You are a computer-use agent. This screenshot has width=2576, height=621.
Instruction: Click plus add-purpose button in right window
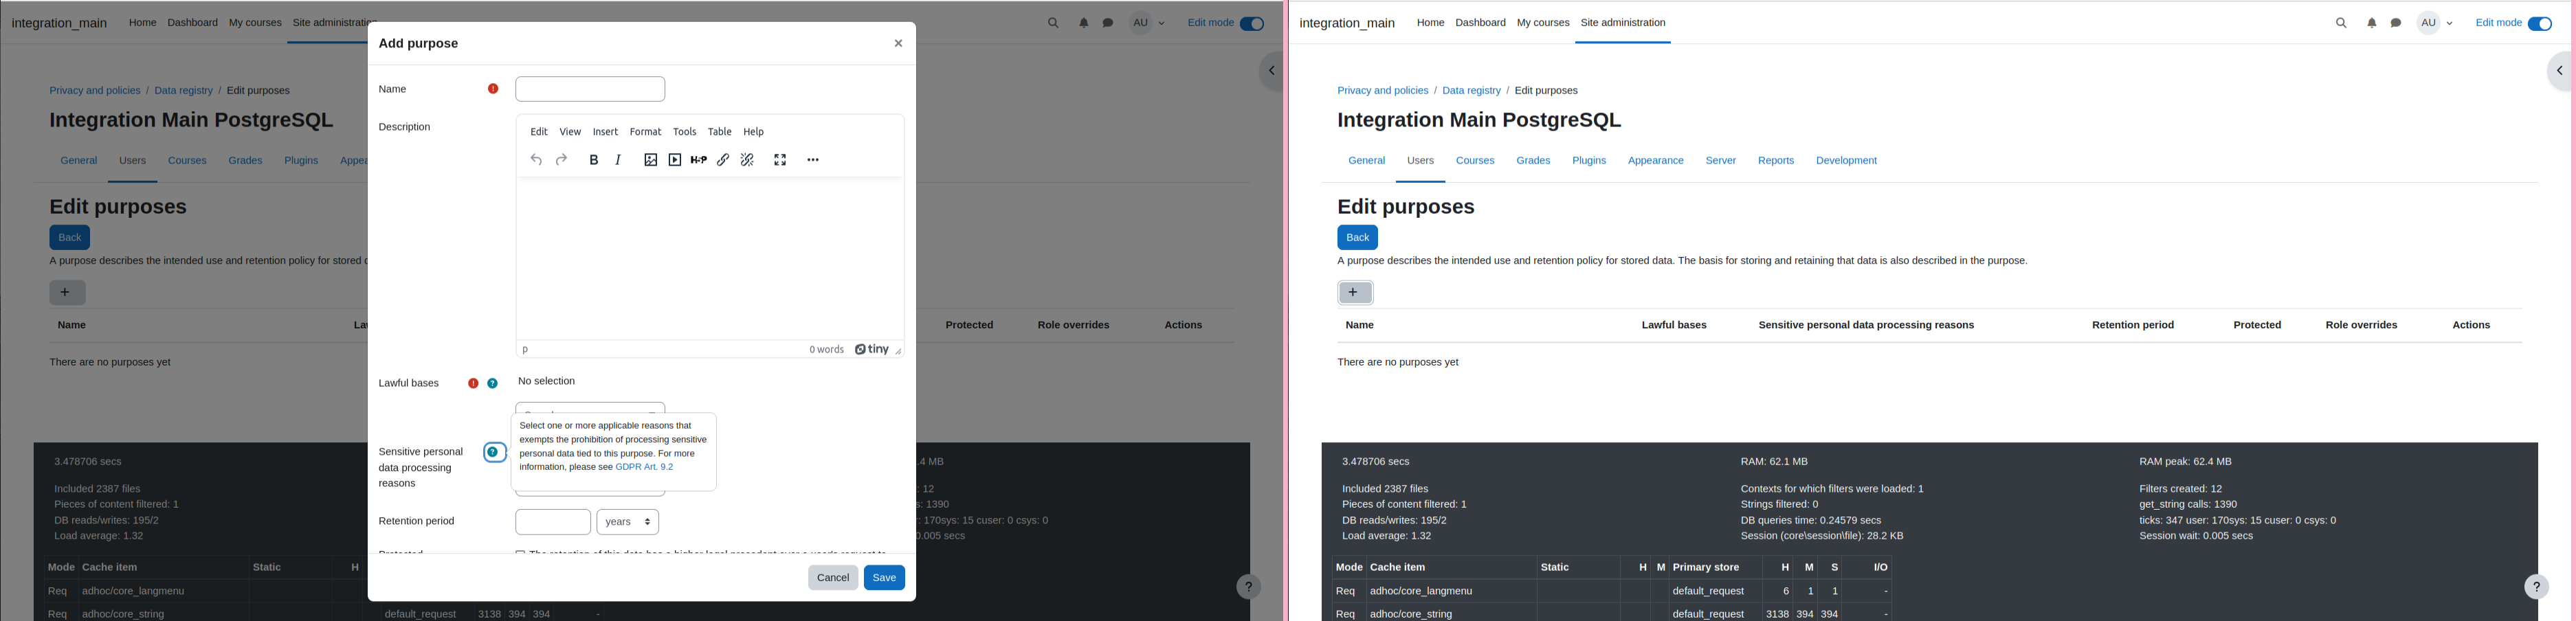pyautogui.click(x=1355, y=293)
